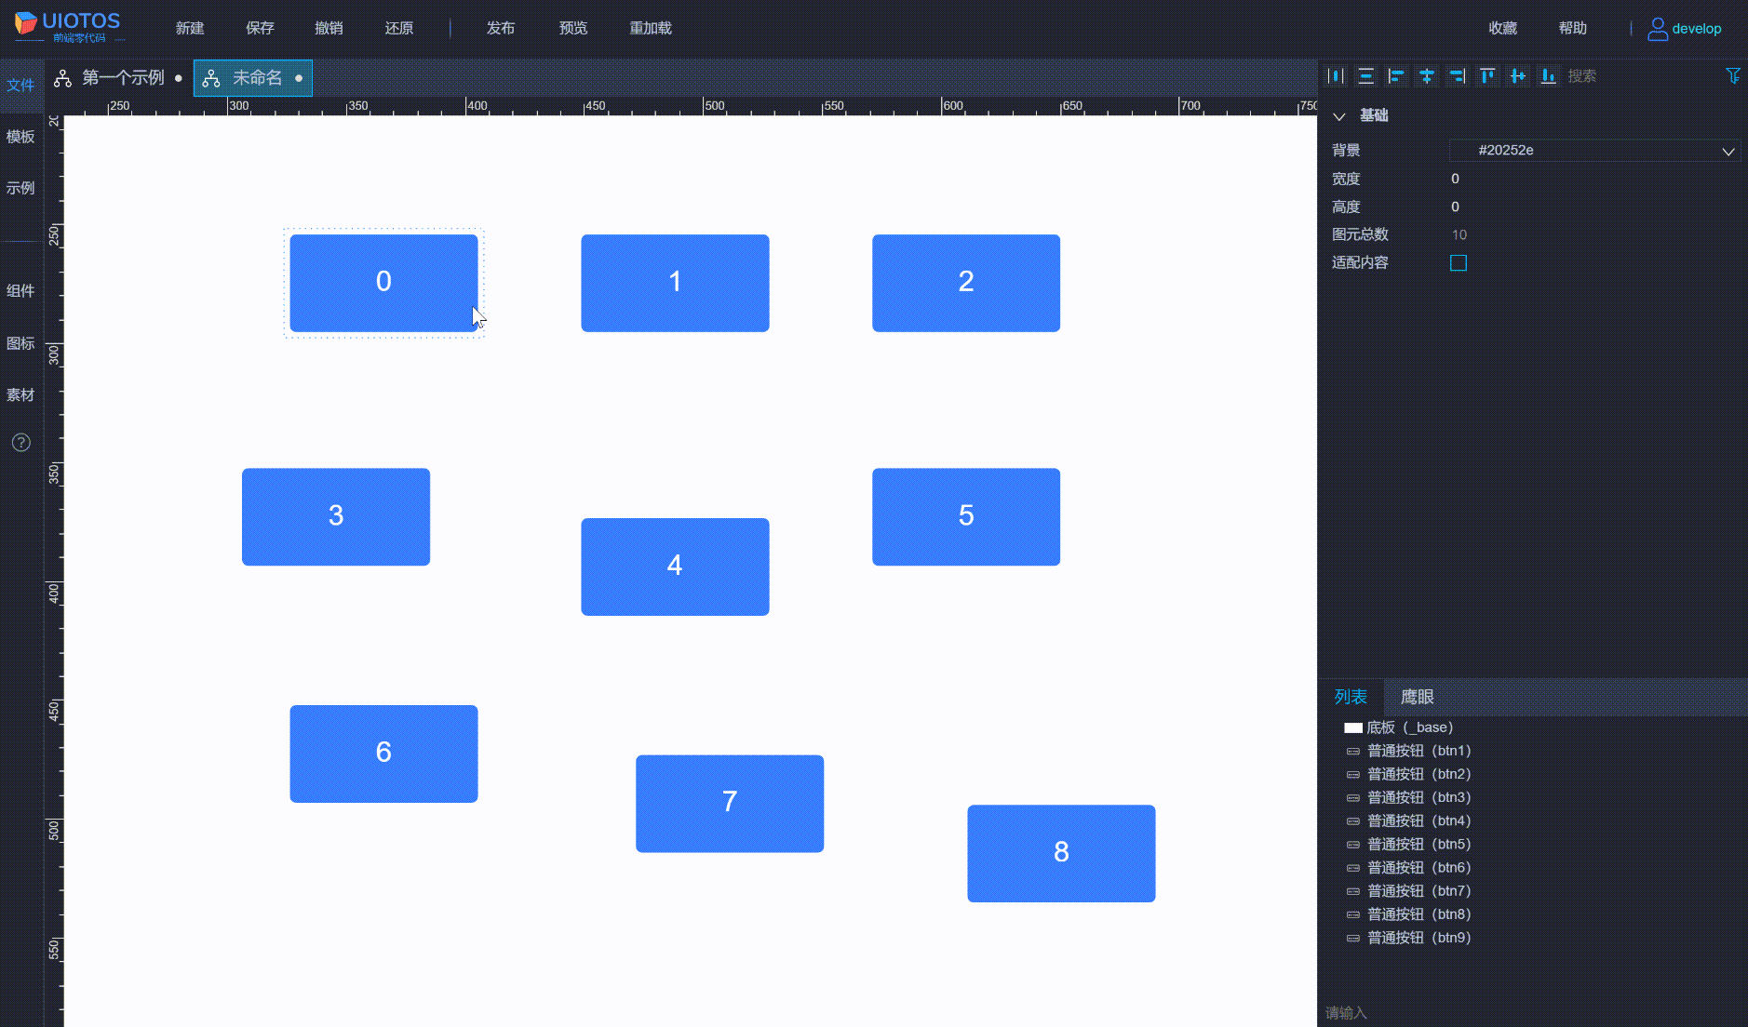Align selected elements to the bottom
This screenshot has width=1748, height=1027.
pyautogui.click(x=1548, y=76)
